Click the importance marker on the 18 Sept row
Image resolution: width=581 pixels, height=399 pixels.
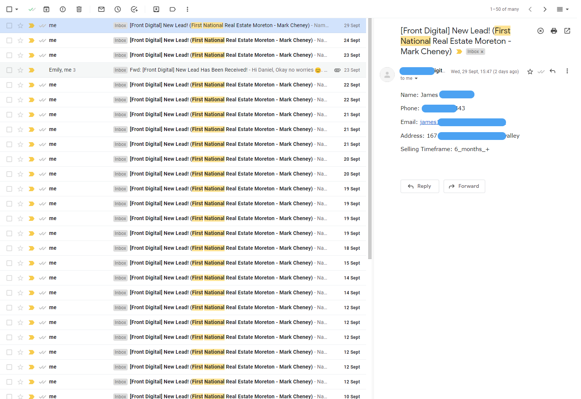(x=32, y=248)
